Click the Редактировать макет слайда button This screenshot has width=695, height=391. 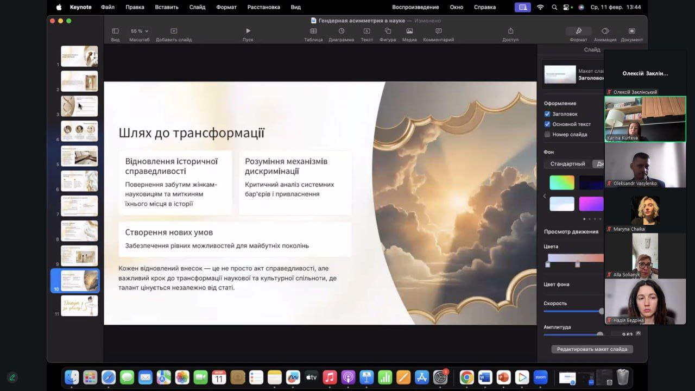(x=592, y=349)
